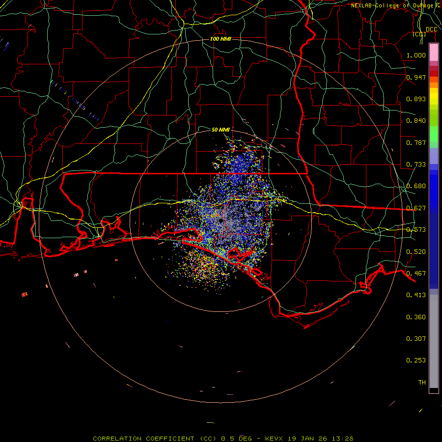Click the 100 NMI range ring label

click(221, 39)
